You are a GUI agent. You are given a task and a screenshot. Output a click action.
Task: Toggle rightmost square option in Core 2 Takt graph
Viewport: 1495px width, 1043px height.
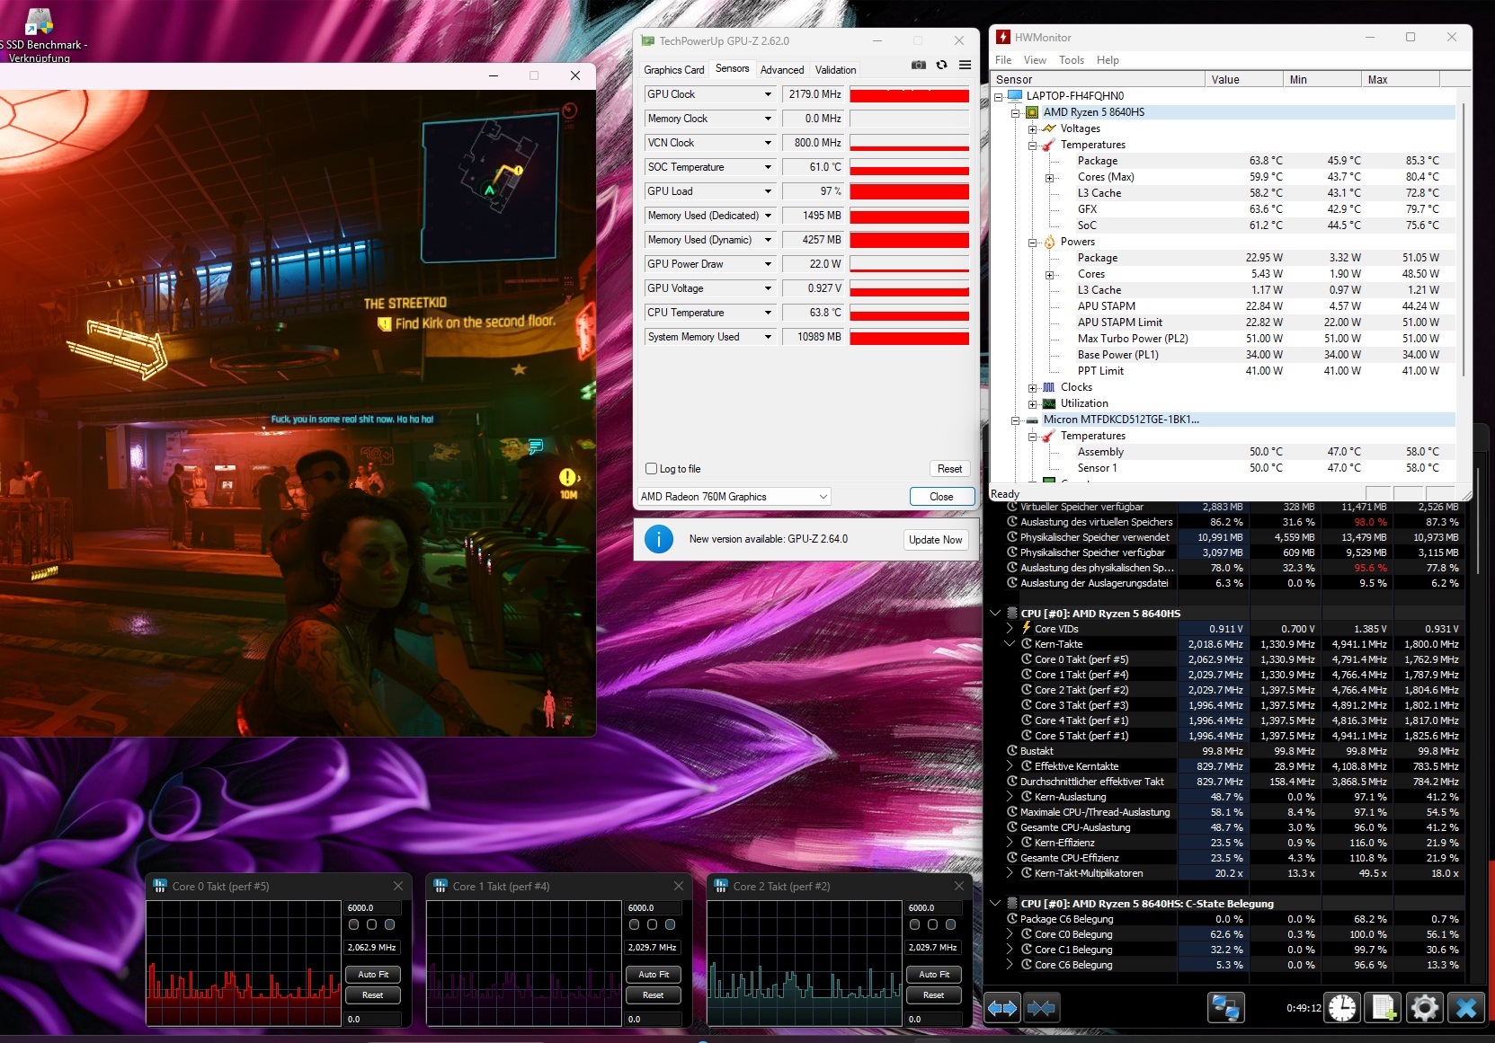point(950,924)
